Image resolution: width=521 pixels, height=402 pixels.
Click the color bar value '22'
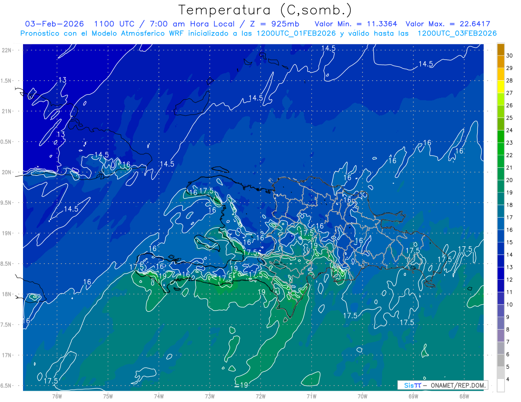[510, 155]
